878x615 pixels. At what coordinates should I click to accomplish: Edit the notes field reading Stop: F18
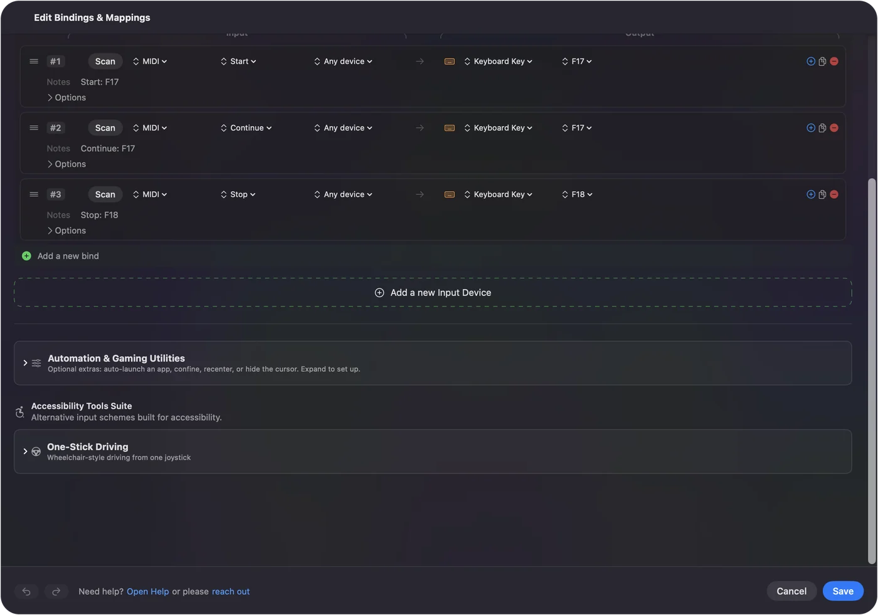click(x=100, y=215)
